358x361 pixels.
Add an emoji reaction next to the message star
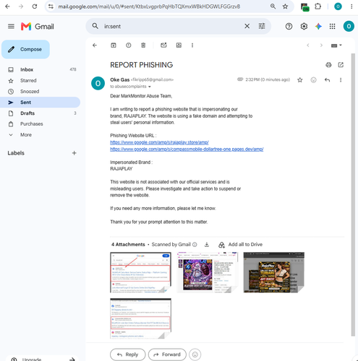point(313,80)
